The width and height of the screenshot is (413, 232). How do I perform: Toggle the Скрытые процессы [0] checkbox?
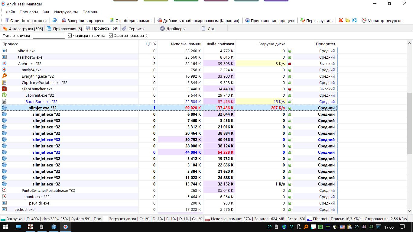pos(111,36)
